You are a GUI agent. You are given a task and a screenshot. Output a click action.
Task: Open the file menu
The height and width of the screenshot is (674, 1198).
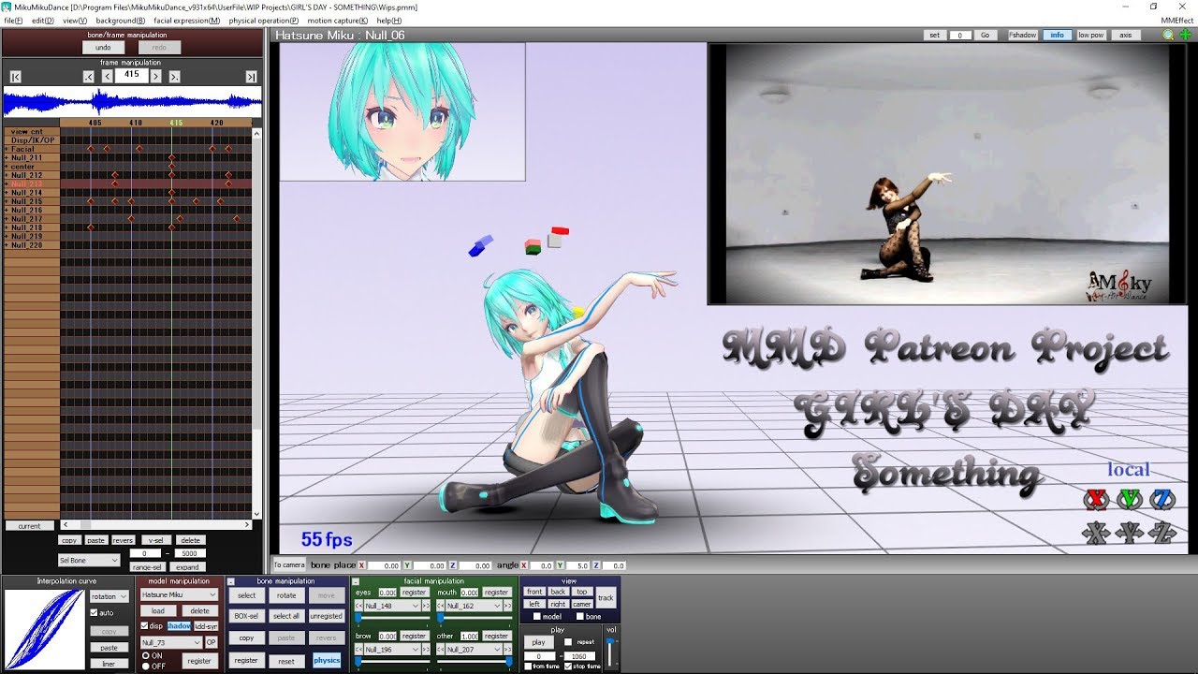[x=13, y=20]
